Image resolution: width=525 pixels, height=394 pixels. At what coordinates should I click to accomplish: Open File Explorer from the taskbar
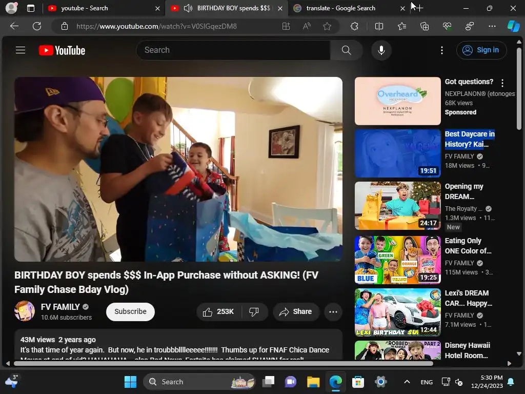tap(313, 382)
